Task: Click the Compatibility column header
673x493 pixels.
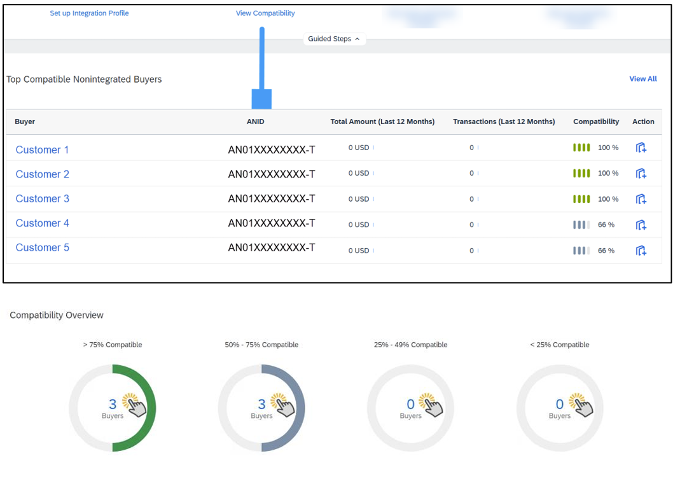Action: (596, 122)
